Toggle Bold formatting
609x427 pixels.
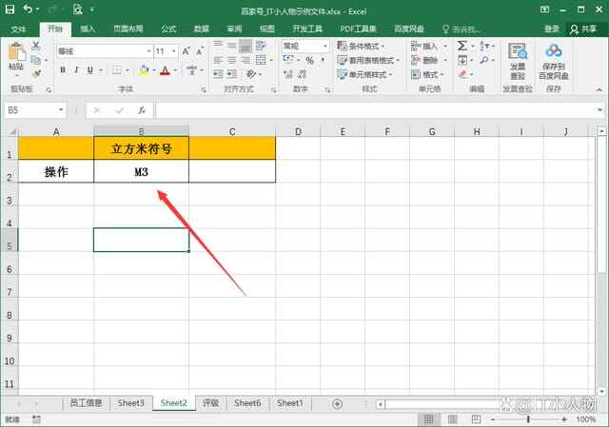(x=63, y=70)
